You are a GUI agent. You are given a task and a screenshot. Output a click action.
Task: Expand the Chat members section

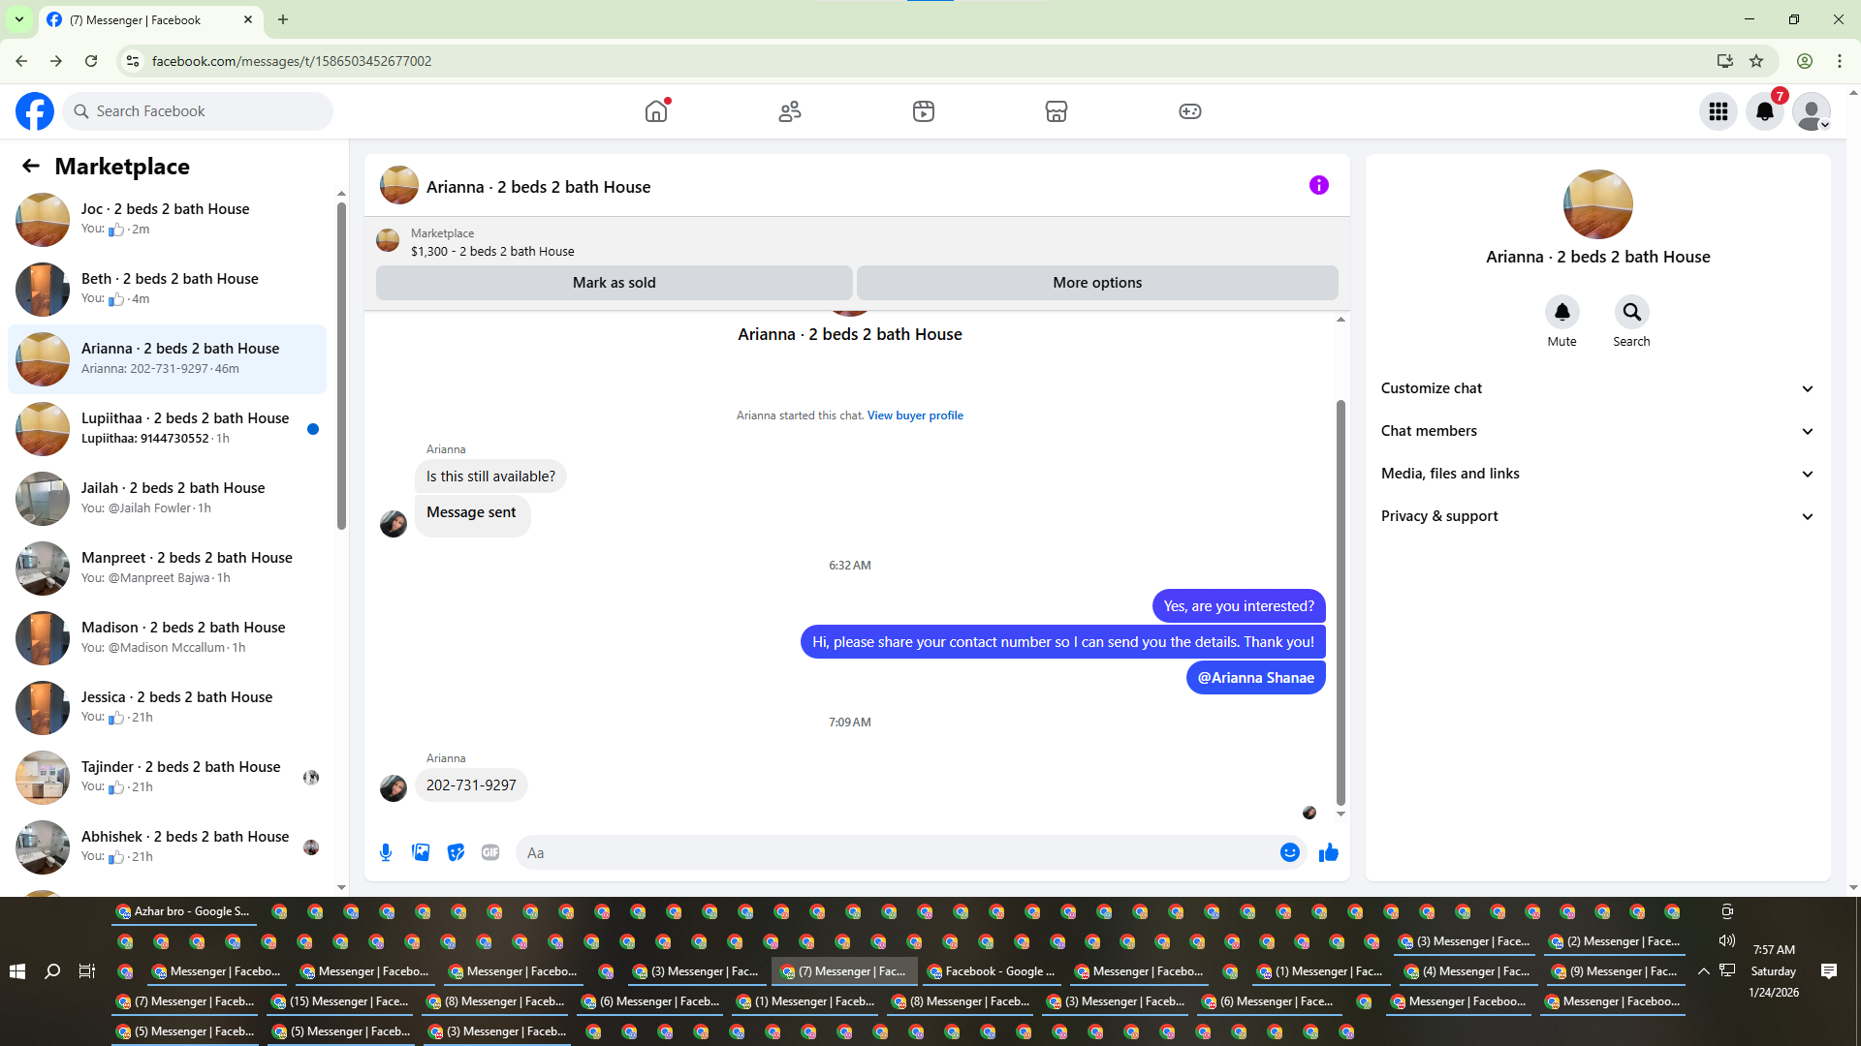point(1597,431)
